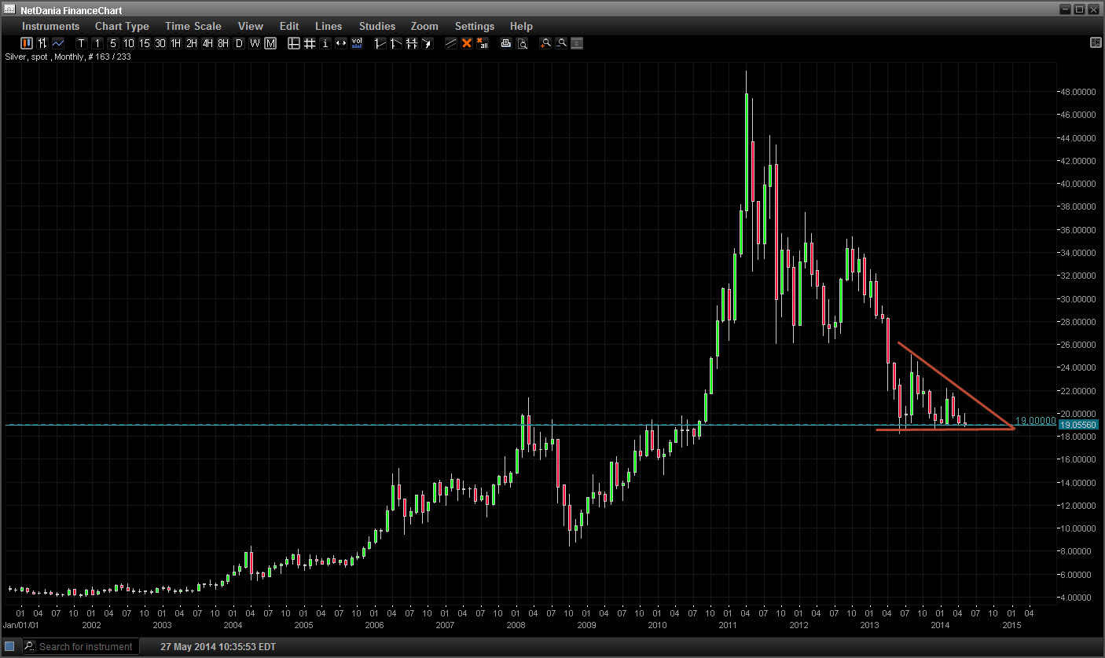The height and width of the screenshot is (658, 1105).
Task: Click the zoom in magnifier icon
Action: click(545, 43)
